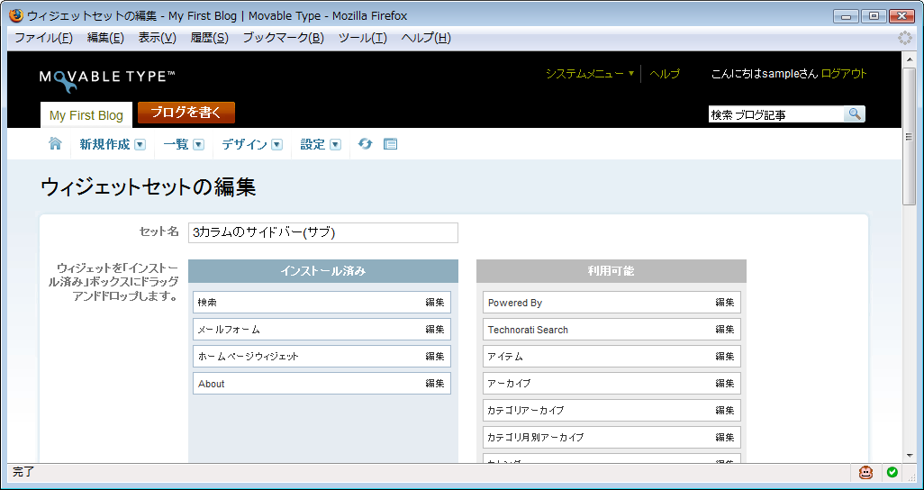Click the view site icon

[390, 144]
